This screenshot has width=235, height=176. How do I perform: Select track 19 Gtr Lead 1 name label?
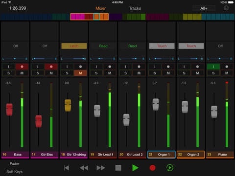tap(103, 154)
